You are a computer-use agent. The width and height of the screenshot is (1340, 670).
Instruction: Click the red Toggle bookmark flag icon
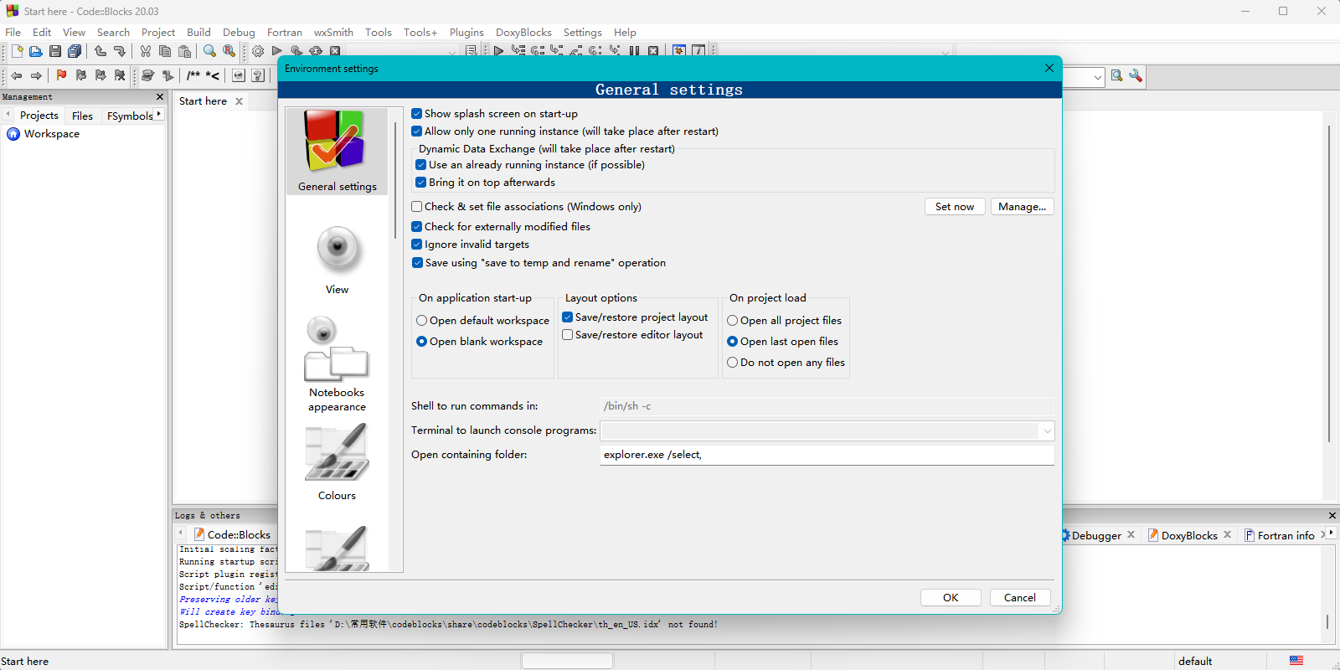[61, 75]
